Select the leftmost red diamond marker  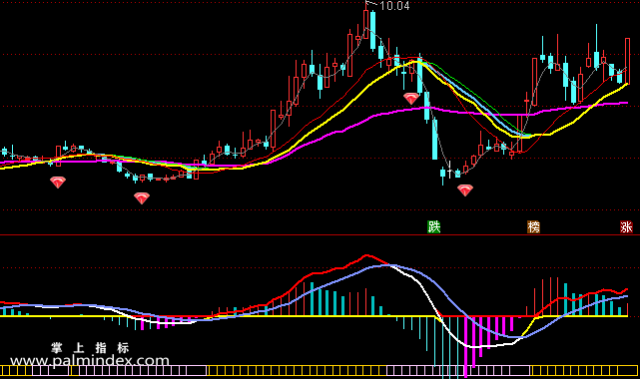click(58, 183)
